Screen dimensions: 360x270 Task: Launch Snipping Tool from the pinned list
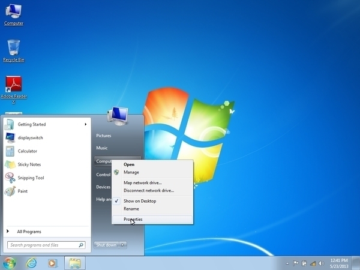pyautogui.click(x=31, y=178)
